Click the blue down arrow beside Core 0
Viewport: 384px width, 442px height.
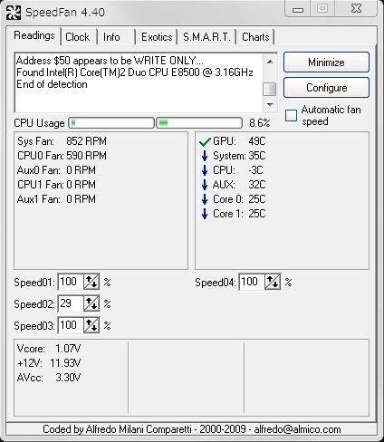click(205, 199)
